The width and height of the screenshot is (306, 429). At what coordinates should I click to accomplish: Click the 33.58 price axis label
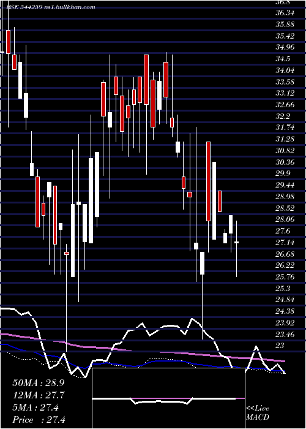point(285,82)
